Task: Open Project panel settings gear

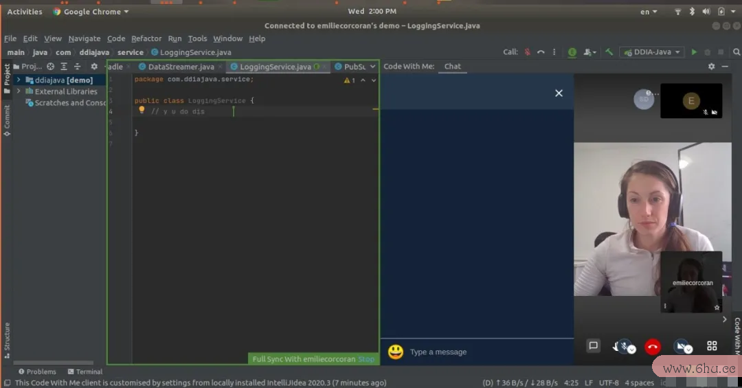Action: tap(94, 67)
